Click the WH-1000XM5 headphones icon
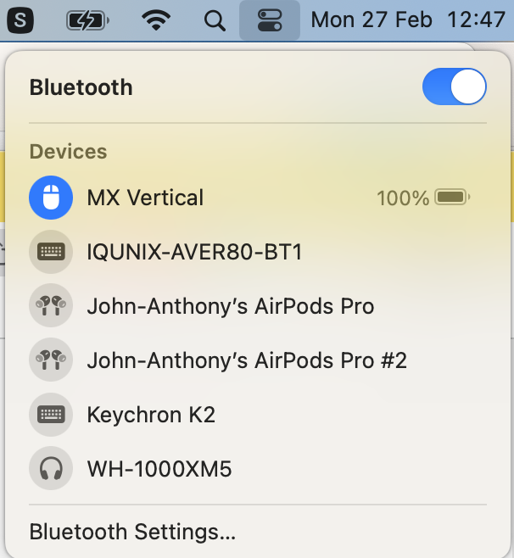This screenshot has height=558, width=514. (x=49, y=468)
